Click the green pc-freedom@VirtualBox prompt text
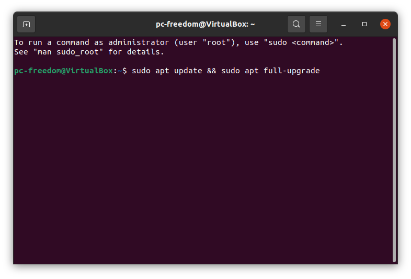Image resolution: width=411 pixels, height=279 pixels. [x=63, y=71]
